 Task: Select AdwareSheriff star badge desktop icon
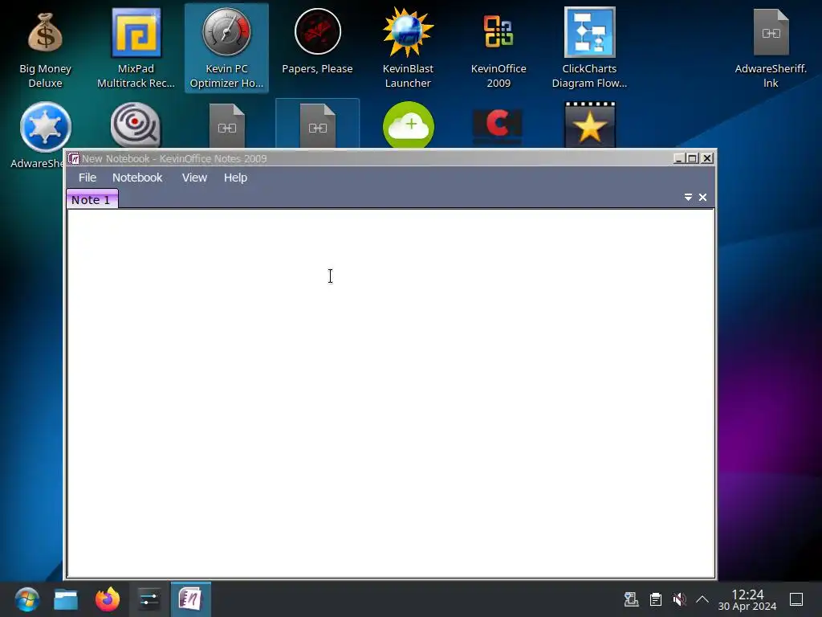(x=45, y=127)
